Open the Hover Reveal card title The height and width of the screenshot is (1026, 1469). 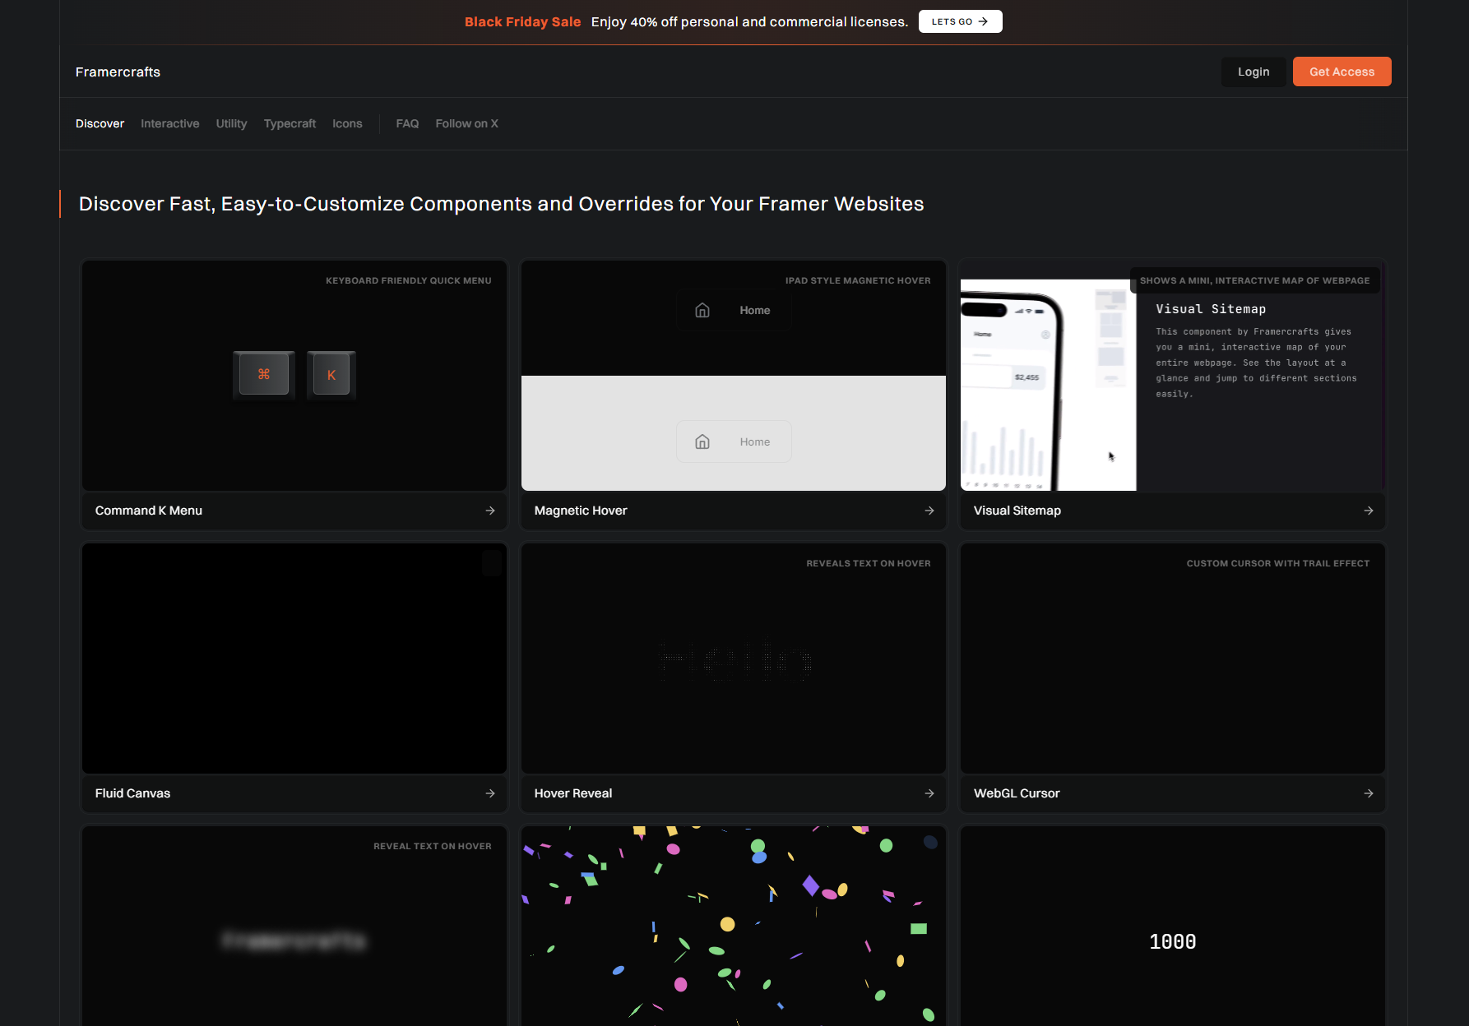(573, 793)
